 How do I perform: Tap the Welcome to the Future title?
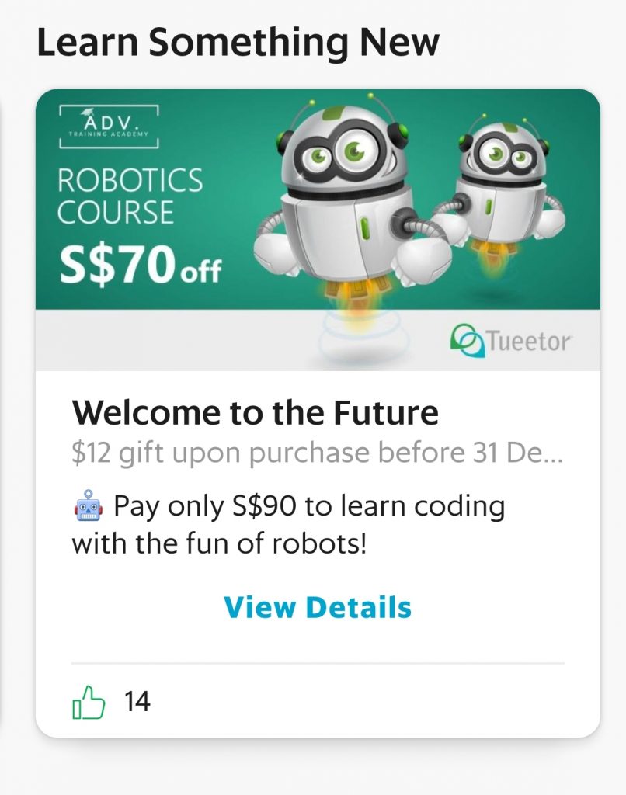click(x=256, y=413)
